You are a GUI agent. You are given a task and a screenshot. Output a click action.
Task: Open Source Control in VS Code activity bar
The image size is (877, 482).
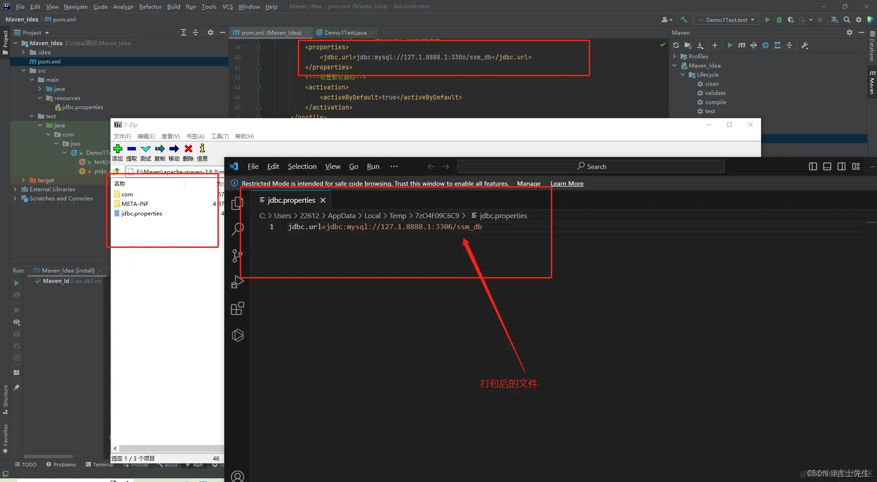click(238, 256)
